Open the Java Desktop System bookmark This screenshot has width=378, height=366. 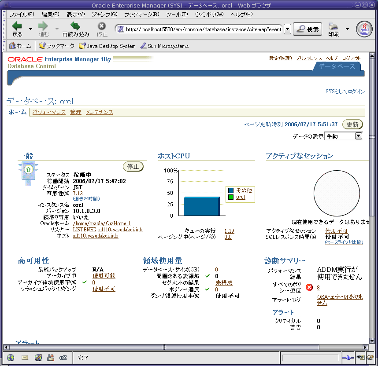pos(107,46)
